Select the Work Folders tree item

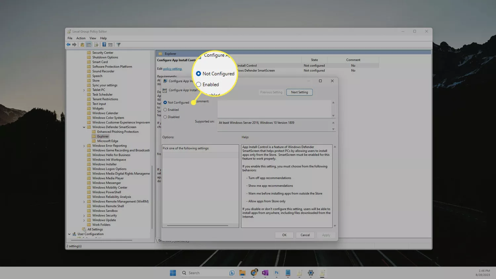tap(101, 225)
